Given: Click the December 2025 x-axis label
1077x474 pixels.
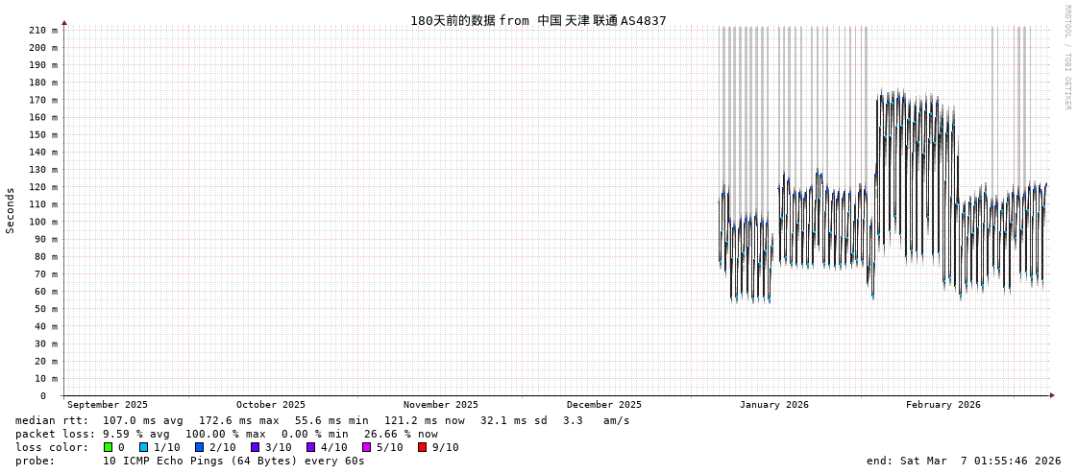Looking at the screenshot, I should point(604,405).
